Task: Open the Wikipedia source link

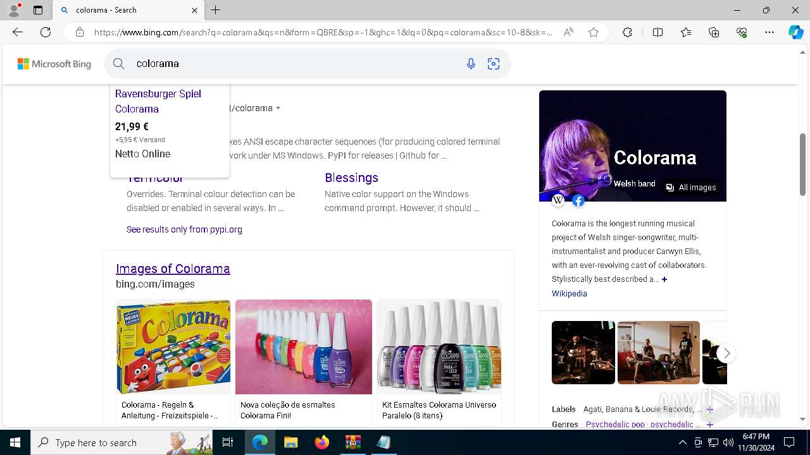Action: tap(569, 294)
